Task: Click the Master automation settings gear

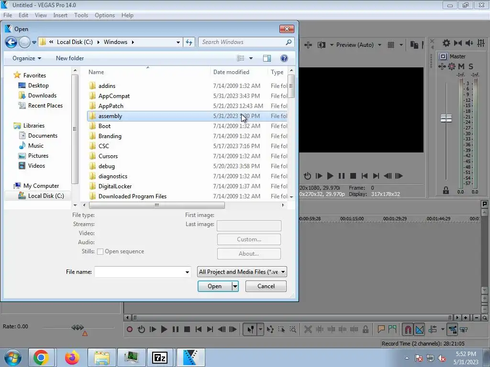Action: point(452,66)
